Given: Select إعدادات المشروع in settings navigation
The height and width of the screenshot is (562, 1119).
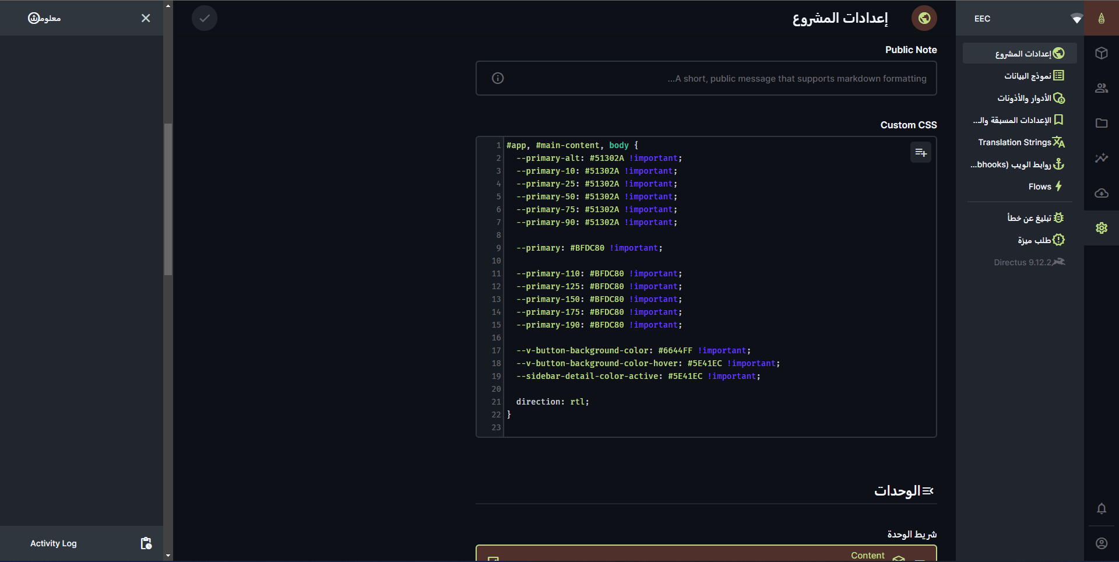Looking at the screenshot, I should point(1020,54).
